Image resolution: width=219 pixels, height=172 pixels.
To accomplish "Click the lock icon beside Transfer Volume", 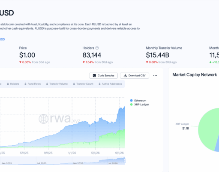I will (47, 84).
